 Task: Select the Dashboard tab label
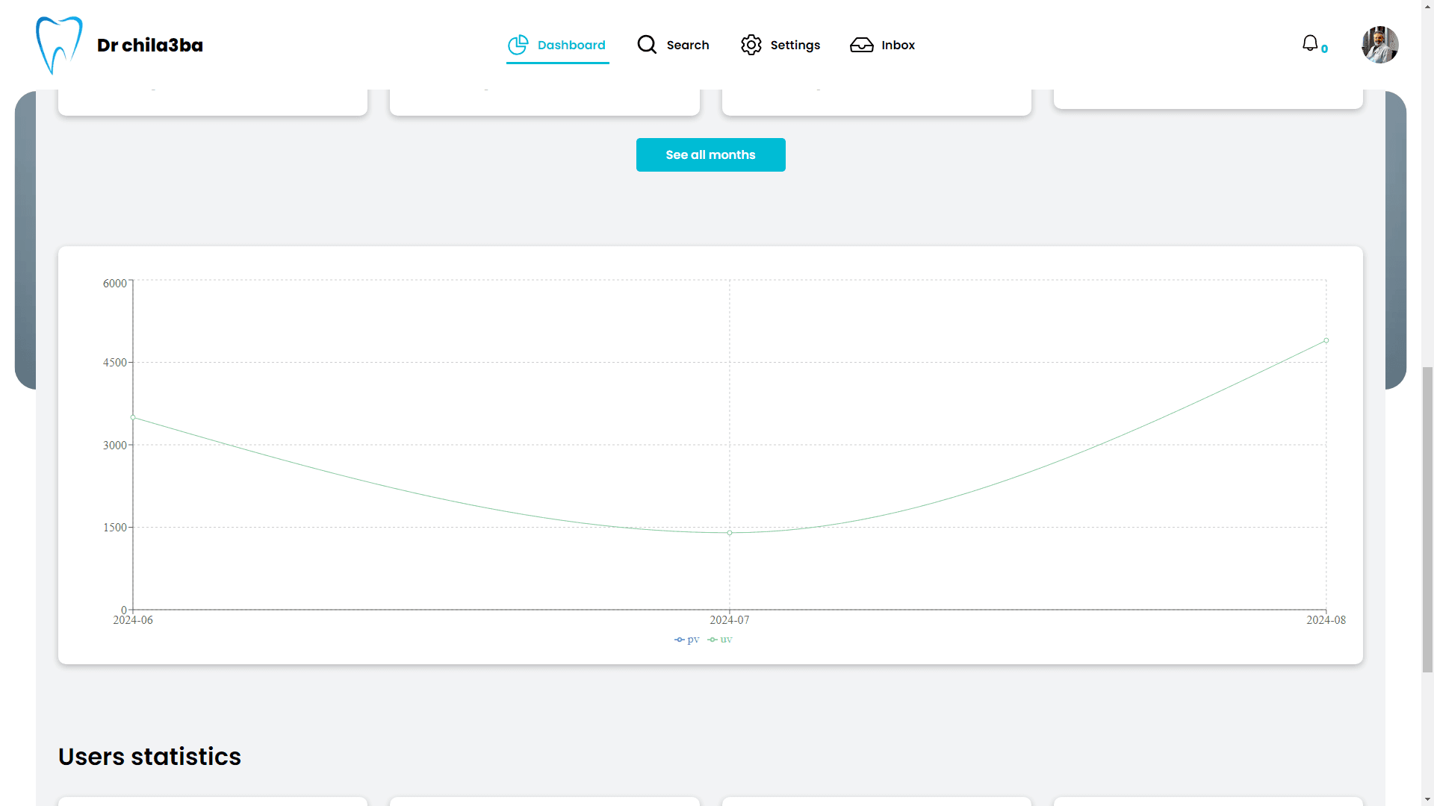571,45
